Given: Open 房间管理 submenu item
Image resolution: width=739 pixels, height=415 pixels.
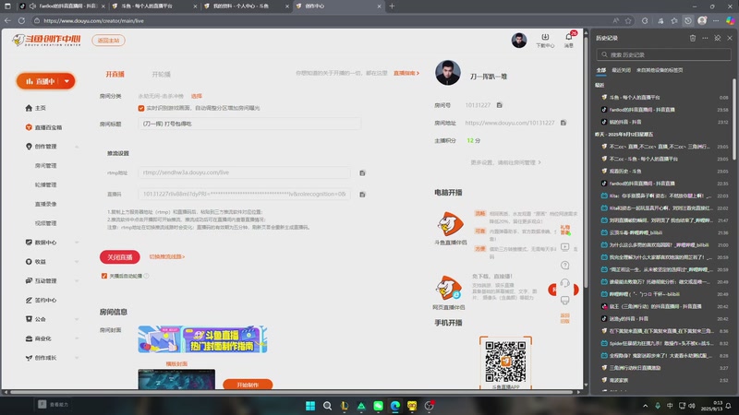Looking at the screenshot, I should point(45,166).
